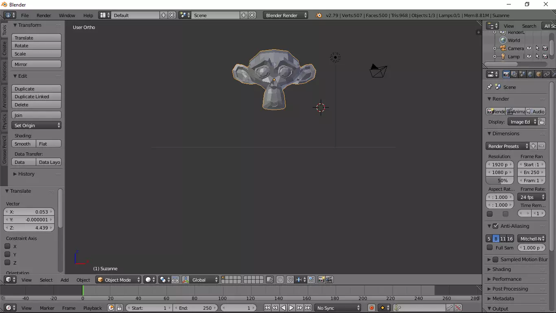Jump to the first frame
This screenshot has width=556, height=313.
(x=267, y=308)
